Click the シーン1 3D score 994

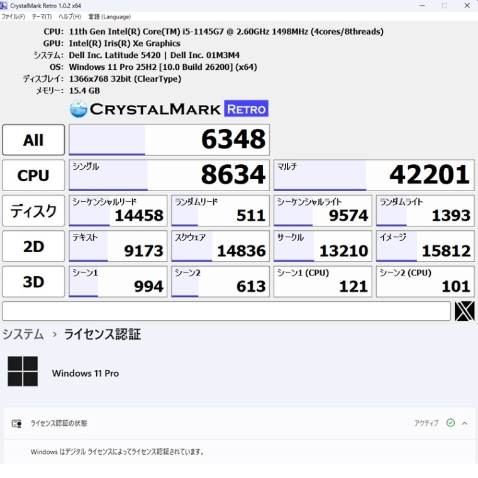[x=118, y=281]
